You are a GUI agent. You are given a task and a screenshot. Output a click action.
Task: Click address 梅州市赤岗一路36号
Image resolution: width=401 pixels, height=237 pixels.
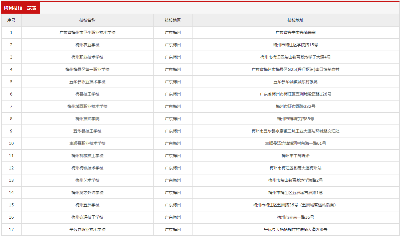coord(296,217)
